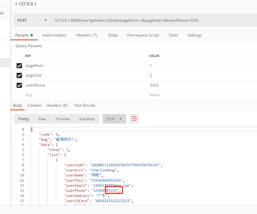Expand the 127.0.0.1 request tree
Image resolution: width=257 pixels, height=214 pixels.
click(x=16, y=4)
